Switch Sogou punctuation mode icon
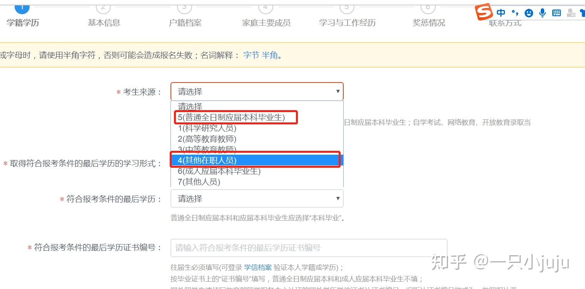The image size is (585, 289). coord(515,13)
